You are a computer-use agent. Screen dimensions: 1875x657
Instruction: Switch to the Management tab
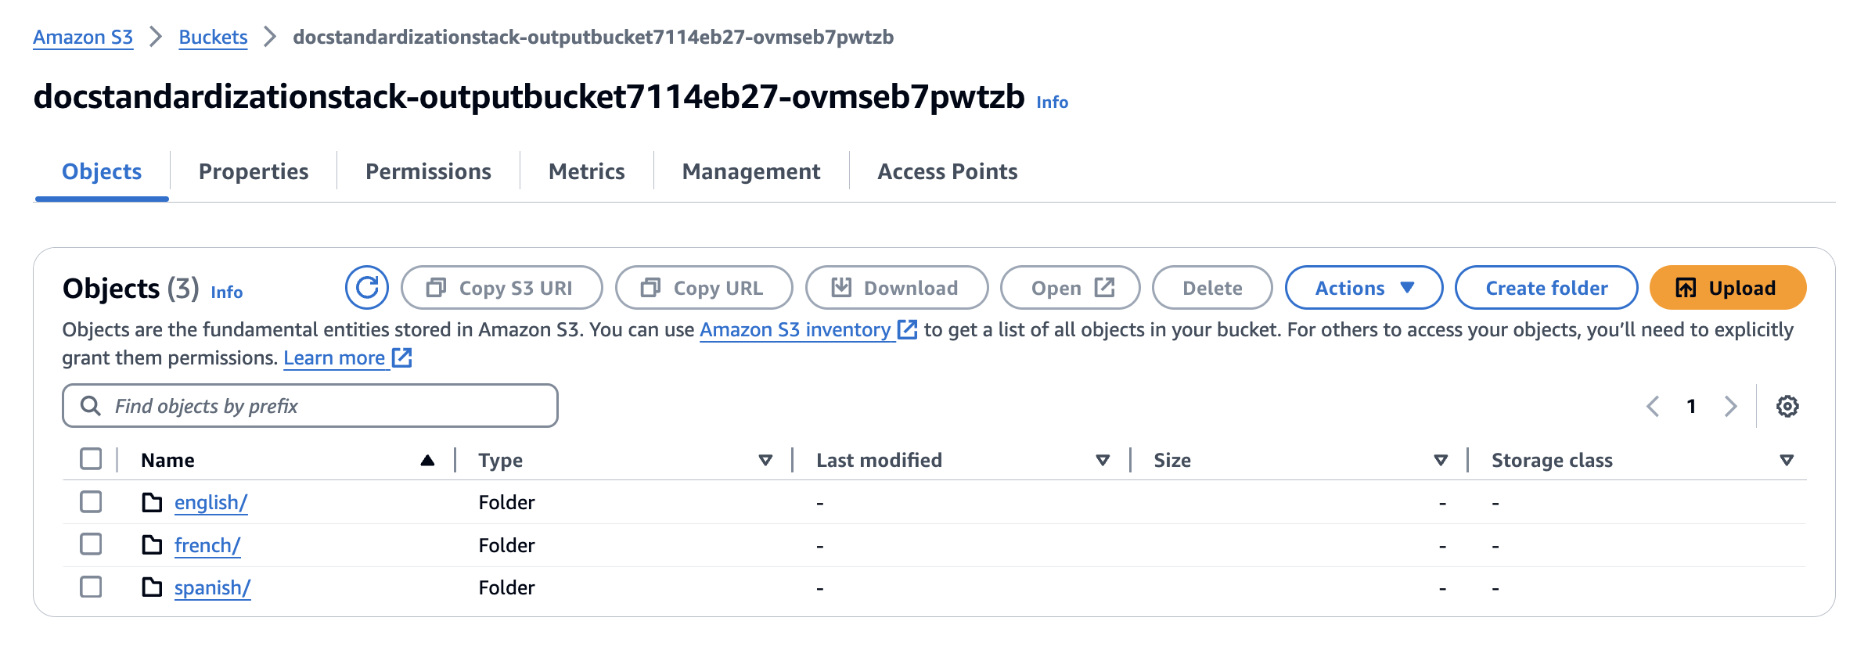click(x=750, y=171)
